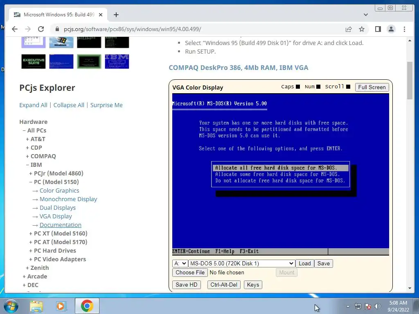Expand PCjr (Model 4860) node
This screenshot has height=314, width=419.
point(56,173)
